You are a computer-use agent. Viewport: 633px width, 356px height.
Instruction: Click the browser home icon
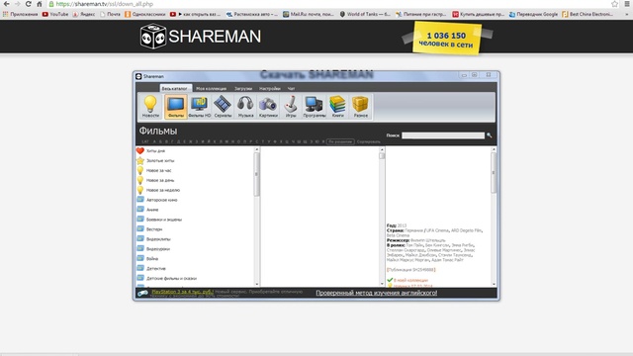[40, 4]
